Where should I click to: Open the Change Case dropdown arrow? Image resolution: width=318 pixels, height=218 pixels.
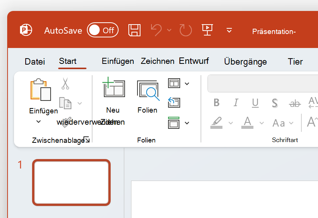pos(291,123)
